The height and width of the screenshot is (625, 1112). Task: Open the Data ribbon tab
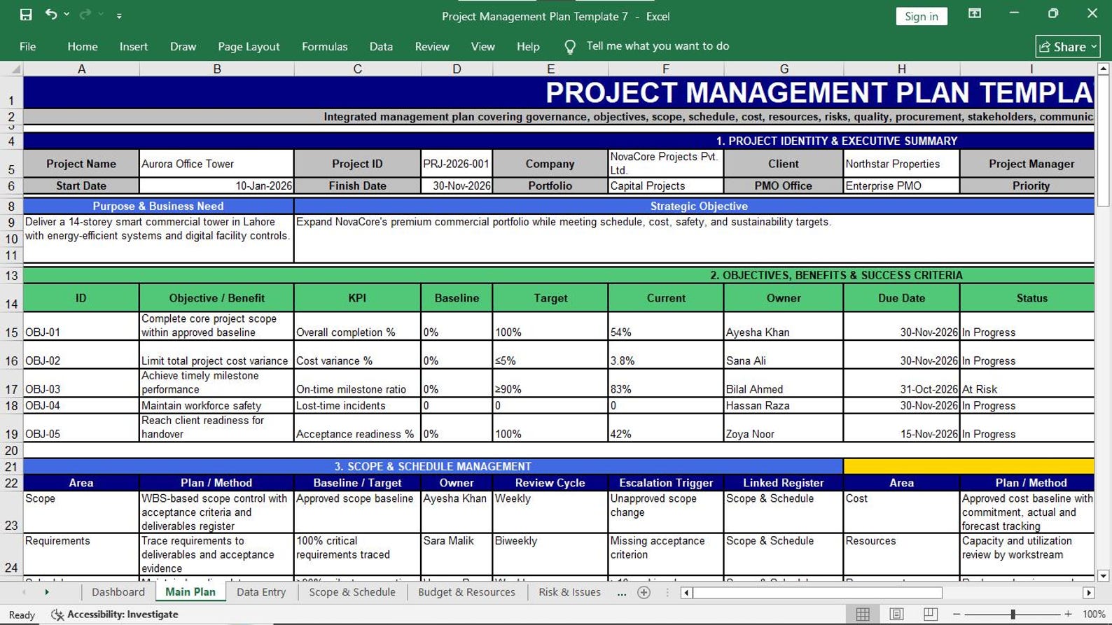[381, 47]
